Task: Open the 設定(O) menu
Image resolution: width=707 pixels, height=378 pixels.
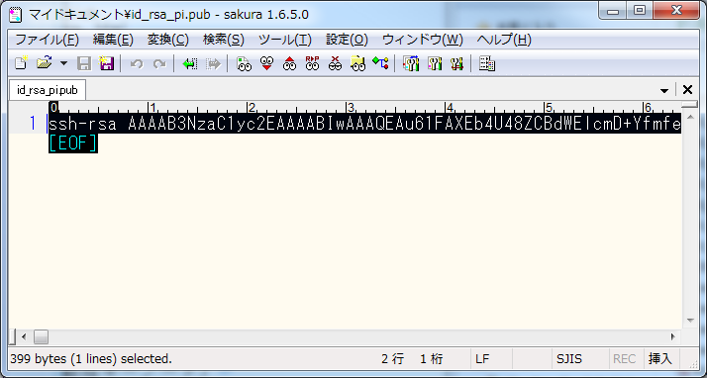Action: click(347, 40)
